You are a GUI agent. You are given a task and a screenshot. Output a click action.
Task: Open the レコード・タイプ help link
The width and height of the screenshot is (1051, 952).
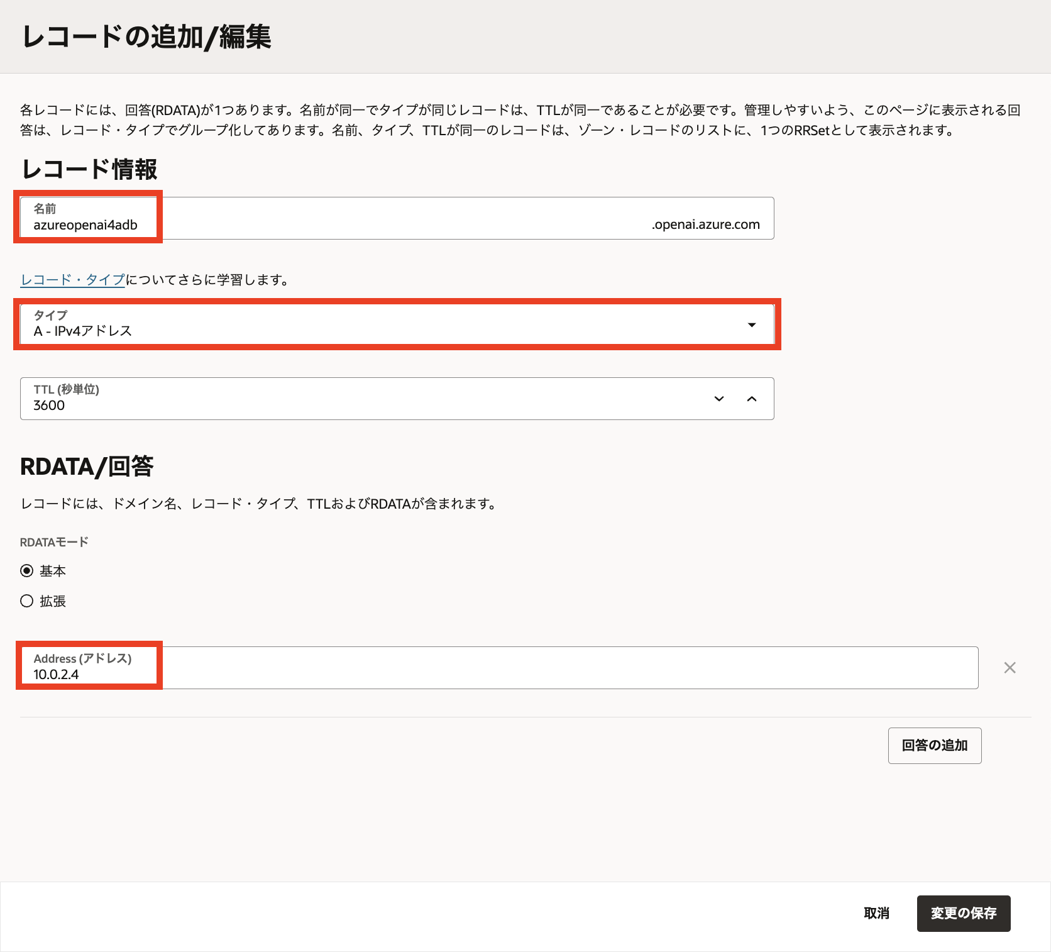pos(71,280)
